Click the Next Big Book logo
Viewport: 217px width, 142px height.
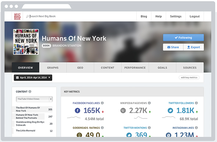pos(17,17)
